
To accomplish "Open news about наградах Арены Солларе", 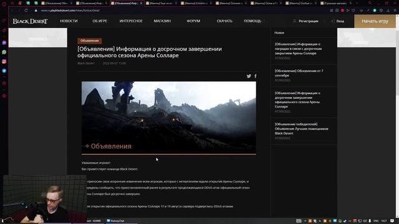I will [x=298, y=49].
